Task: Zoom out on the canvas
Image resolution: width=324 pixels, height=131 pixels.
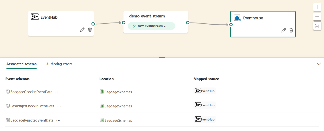Action: click(x=317, y=16)
